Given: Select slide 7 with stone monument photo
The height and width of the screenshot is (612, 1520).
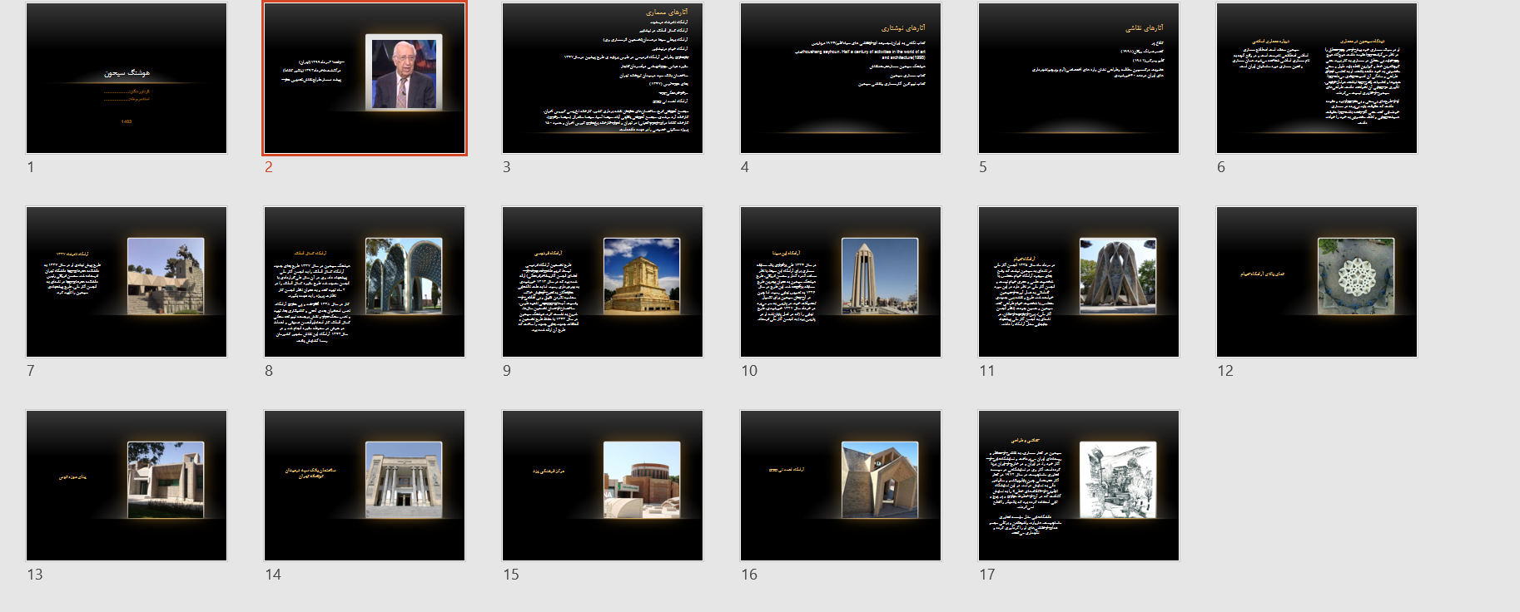Looking at the screenshot, I should click(x=127, y=282).
